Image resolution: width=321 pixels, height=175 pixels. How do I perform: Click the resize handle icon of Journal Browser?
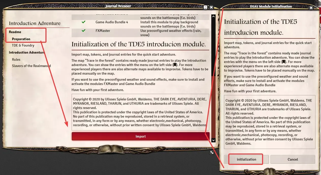pos(212,152)
